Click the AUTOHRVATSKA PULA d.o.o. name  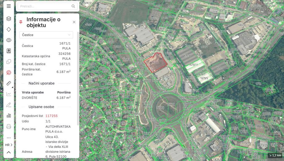coord(58,129)
